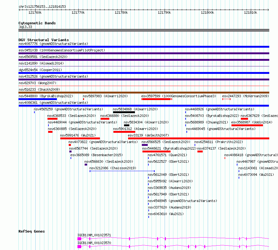The image size is (278, 250).
Task: Click the nsv1141890 Alsmadi2014 label
Action: click(41, 63)
